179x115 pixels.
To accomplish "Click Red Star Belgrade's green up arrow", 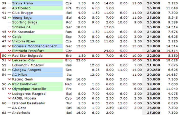I will (x=9, y=56).
